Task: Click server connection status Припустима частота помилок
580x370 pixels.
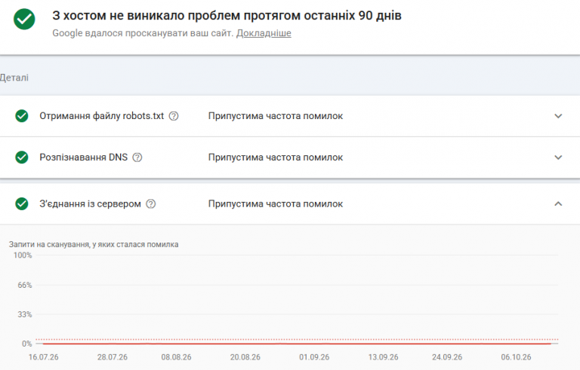Action: (276, 203)
